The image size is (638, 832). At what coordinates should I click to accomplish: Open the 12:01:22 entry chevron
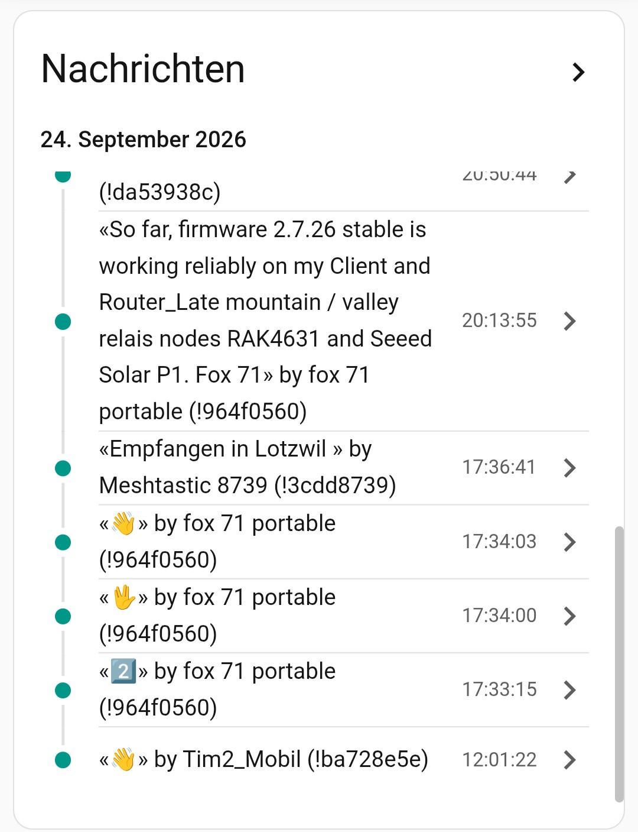(x=569, y=760)
